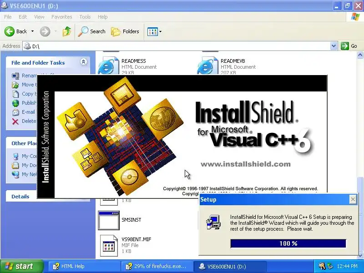Click the My Documents link icon

pyautogui.click(x=15, y=165)
